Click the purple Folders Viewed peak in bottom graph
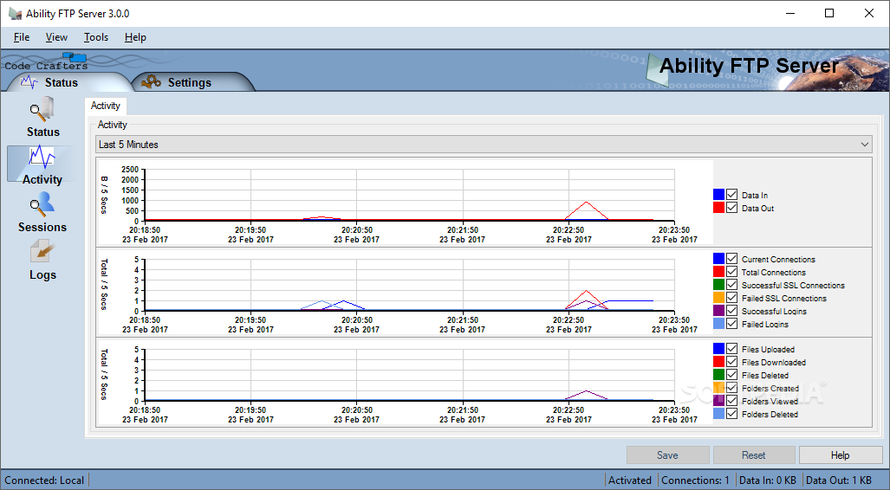The width and height of the screenshot is (890, 490). coord(587,391)
